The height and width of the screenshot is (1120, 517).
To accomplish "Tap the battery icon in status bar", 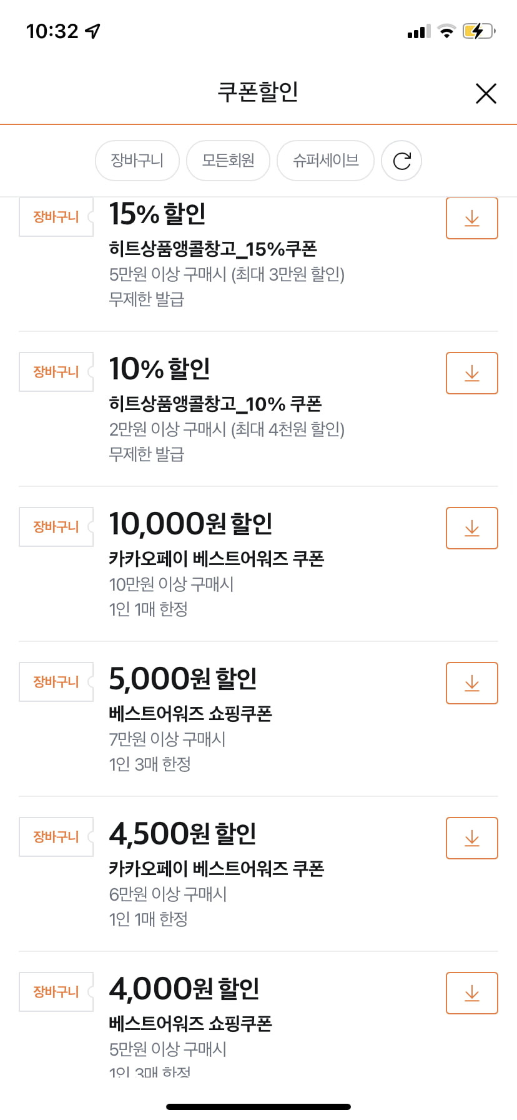I will [x=479, y=31].
